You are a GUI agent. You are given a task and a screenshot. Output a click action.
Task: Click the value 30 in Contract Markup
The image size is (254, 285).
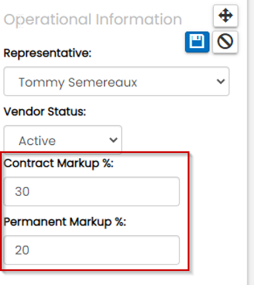pyautogui.click(x=22, y=192)
